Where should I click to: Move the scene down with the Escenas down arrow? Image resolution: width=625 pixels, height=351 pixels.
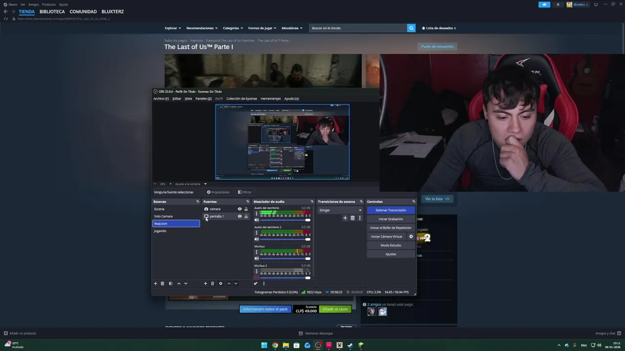(186, 284)
